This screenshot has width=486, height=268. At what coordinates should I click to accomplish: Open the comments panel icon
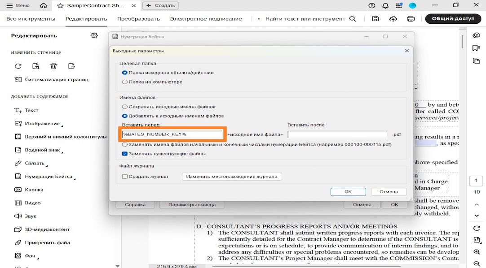pos(476,35)
